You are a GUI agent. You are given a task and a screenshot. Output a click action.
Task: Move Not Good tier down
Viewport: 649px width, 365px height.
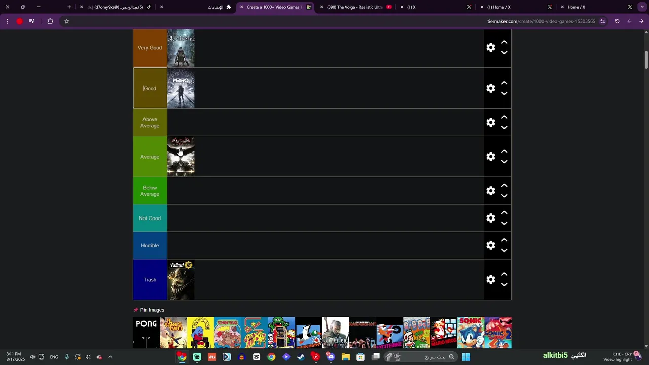tap(504, 223)
